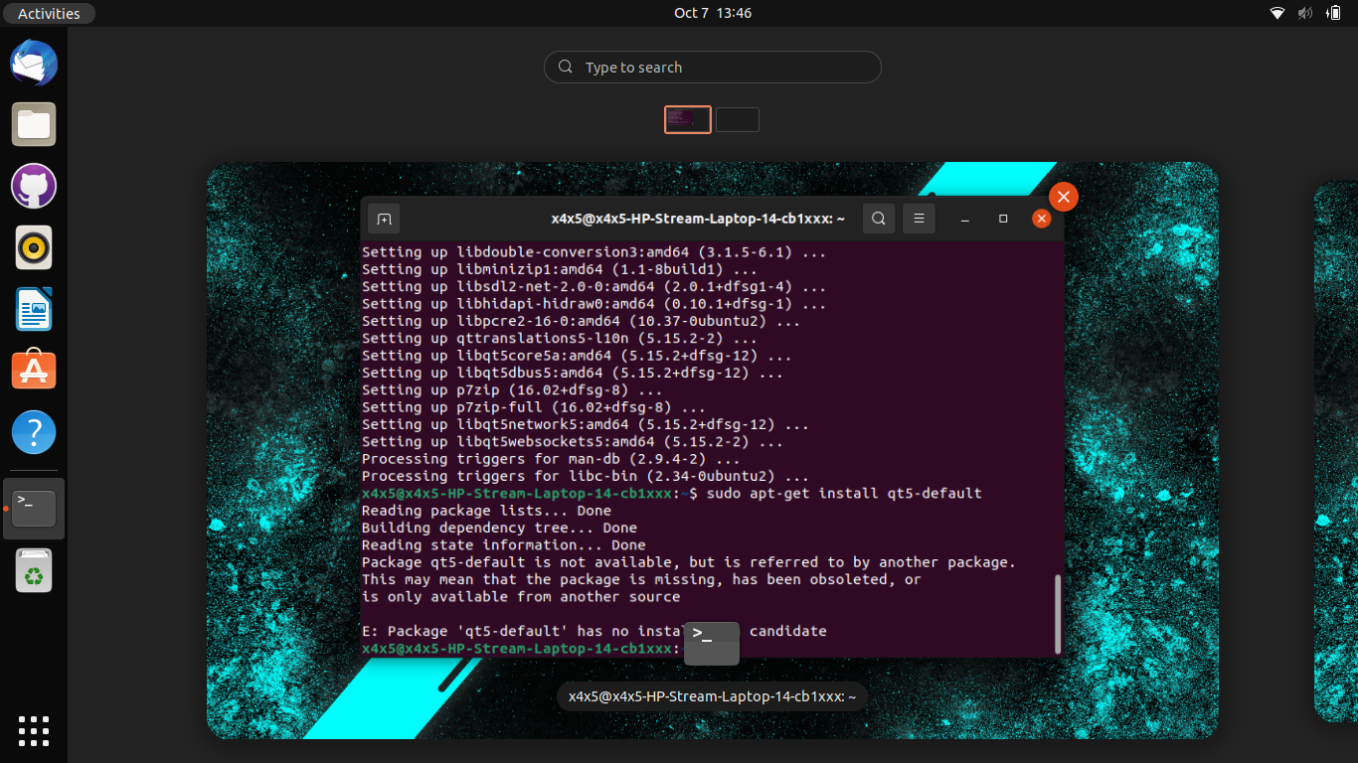Open the terminal hamburger menu
1358x763 pixels.
click(918, 218)
